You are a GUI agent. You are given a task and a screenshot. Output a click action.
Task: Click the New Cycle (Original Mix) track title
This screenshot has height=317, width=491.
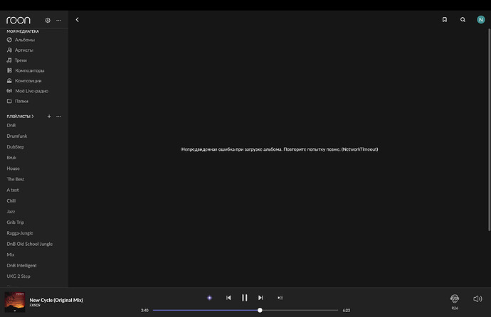point(56,300)
